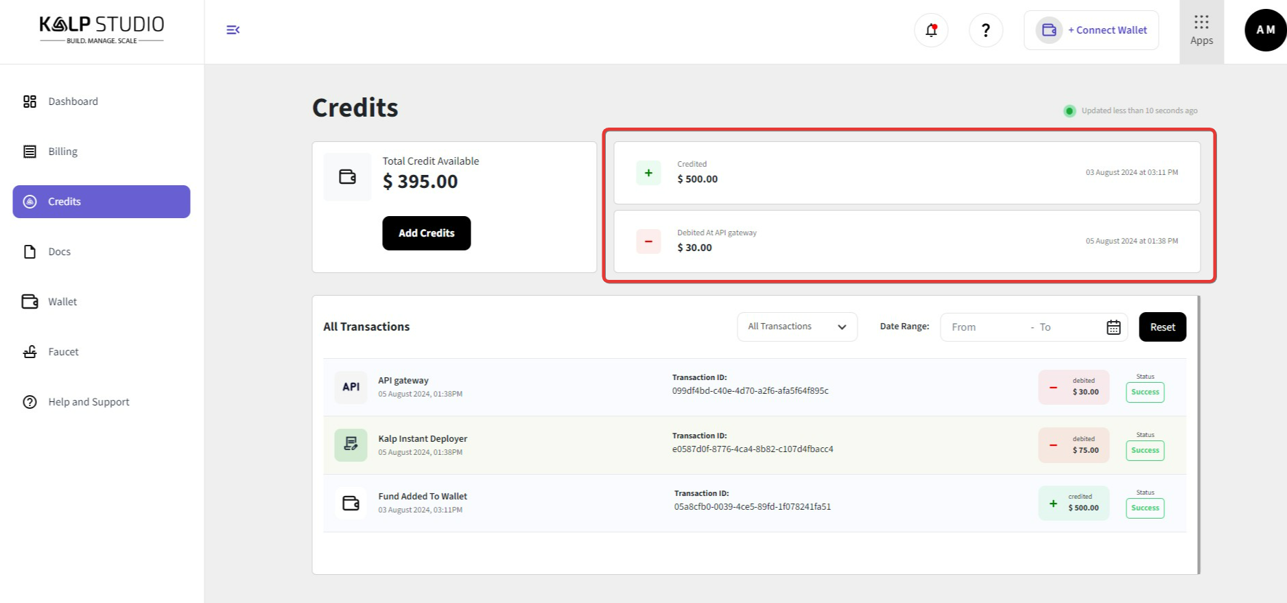Viewport: 1287px width, 603px height.
Task: Click the Kalp Studio logo
Action: 102,29
